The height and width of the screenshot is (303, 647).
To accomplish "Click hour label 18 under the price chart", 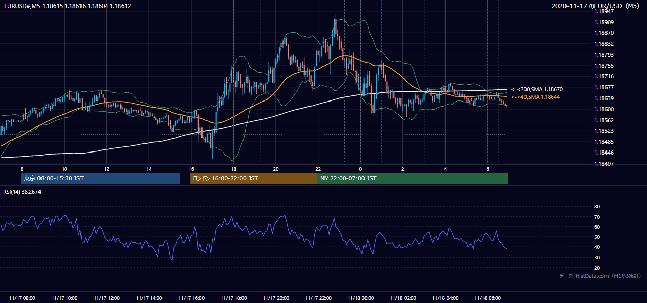I will pyautogui.click(x=233, y=169).
